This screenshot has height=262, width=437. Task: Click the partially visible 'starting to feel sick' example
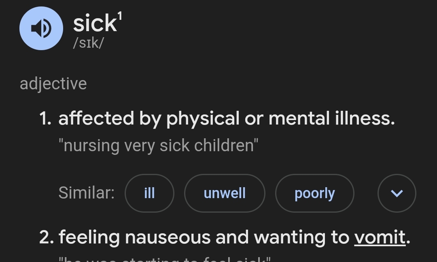pos(165,259)
